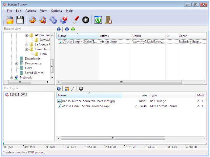This screenshot has height=157, width=210.
Task: Click the rename pencil icon in Disc Layout bar
Action: (73, 89)
